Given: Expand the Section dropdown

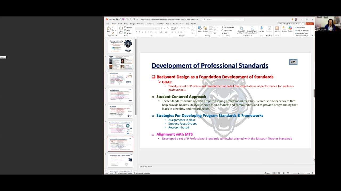Looking at the screenshot, I should point(128,33).
